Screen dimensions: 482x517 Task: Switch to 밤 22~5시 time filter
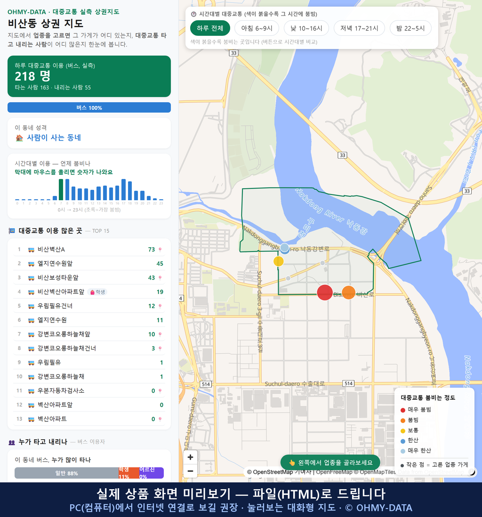(x=410, y=28)
